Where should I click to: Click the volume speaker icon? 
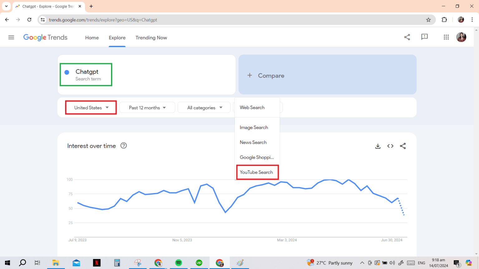click(392, 263)
